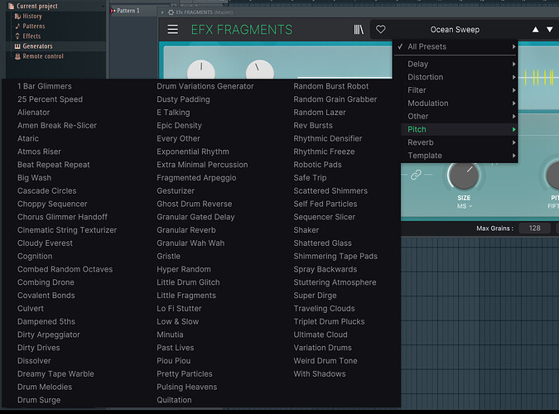Image resolution: width=559 pixels, height=414 pixels.
Task: Select Patterns in the project tree
Action: point(34,26)
